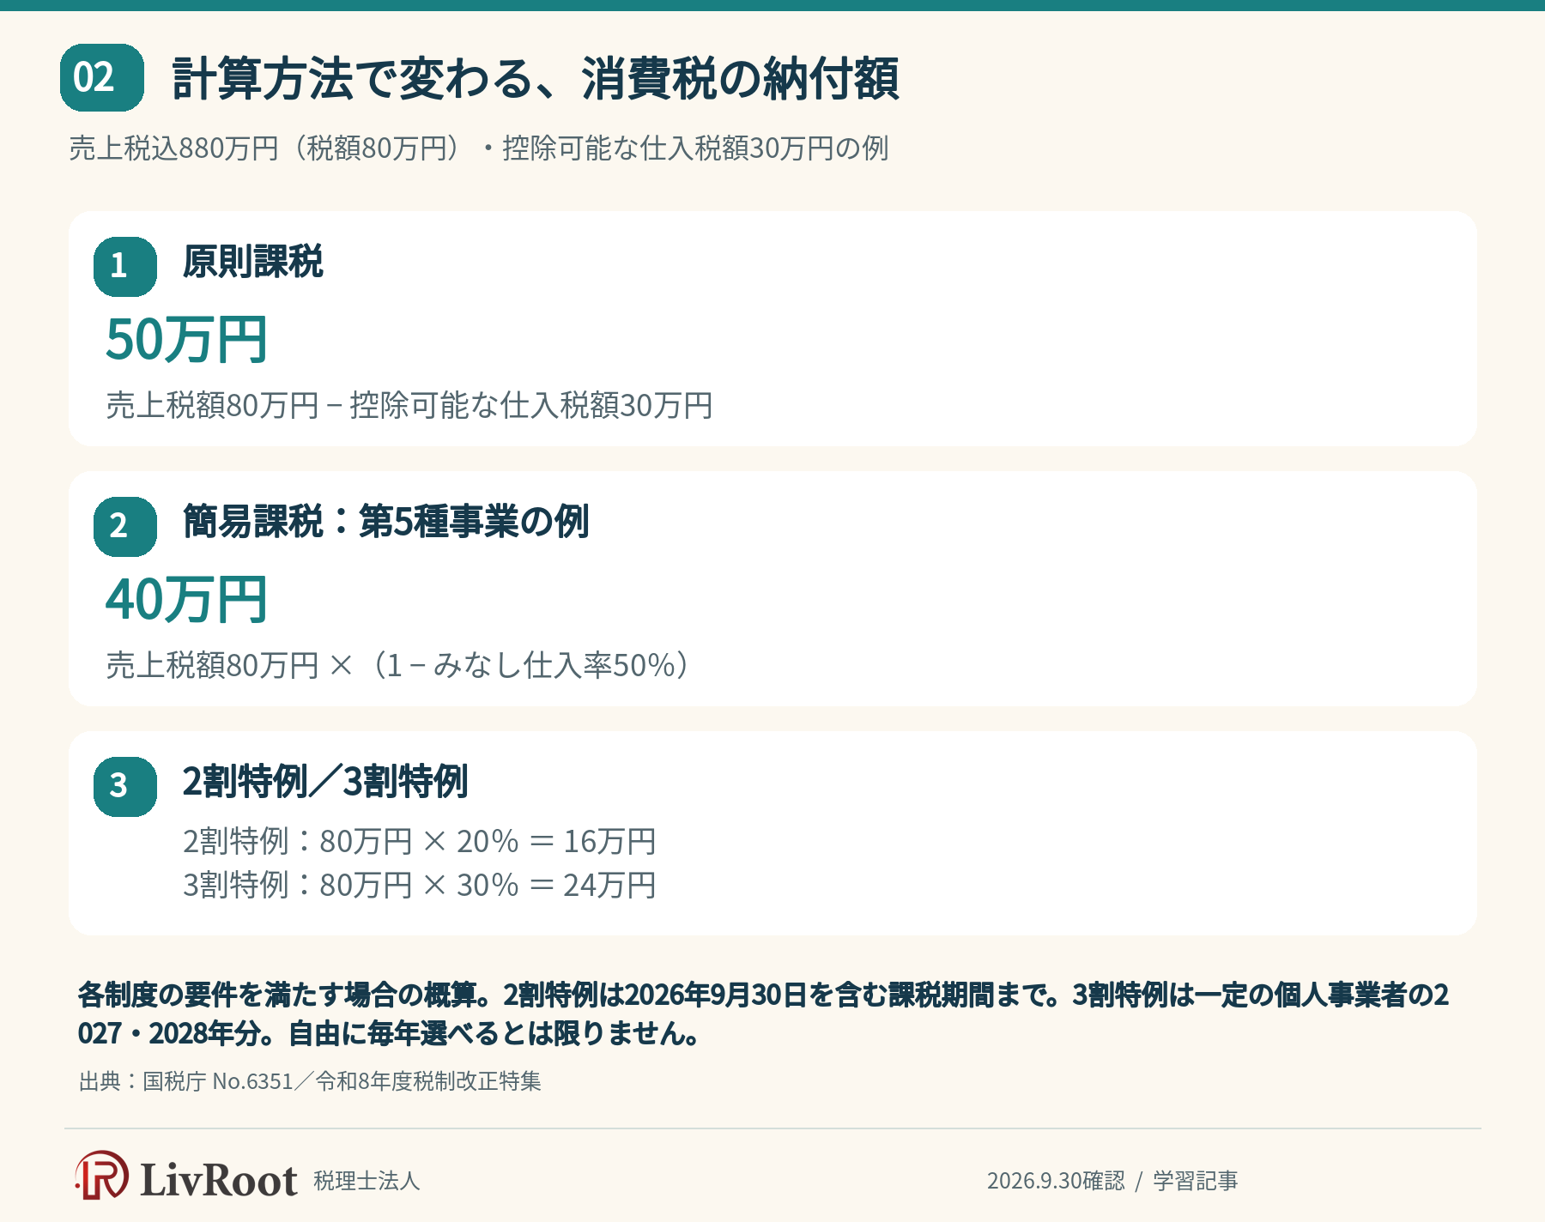Viewport: 1545px width, 1222px height.
Task: Click the number 1 badge beside 原則課税
Action: click(x=125, y=266)
